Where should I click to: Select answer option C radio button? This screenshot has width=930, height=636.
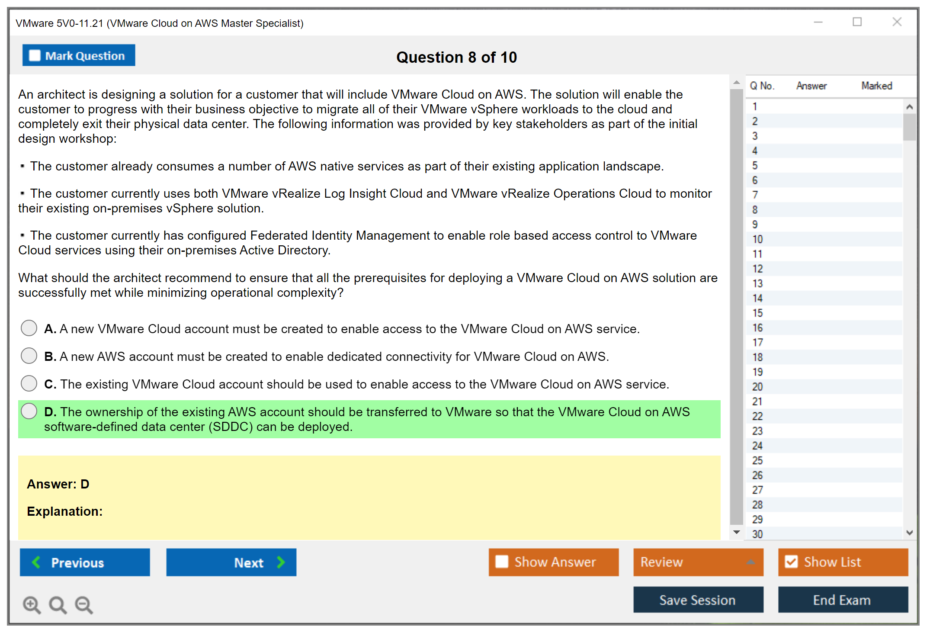click(x=29, y=383)
